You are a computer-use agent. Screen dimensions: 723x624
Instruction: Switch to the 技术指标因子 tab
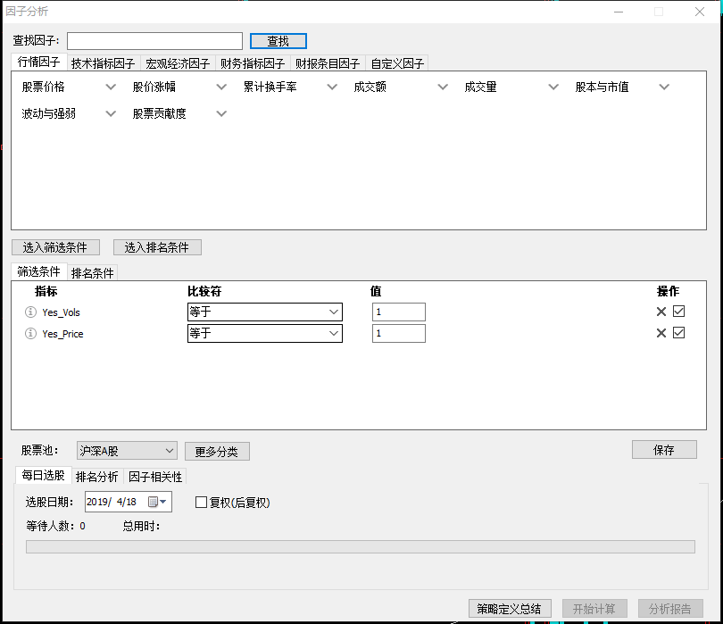[x=103, y=63]
